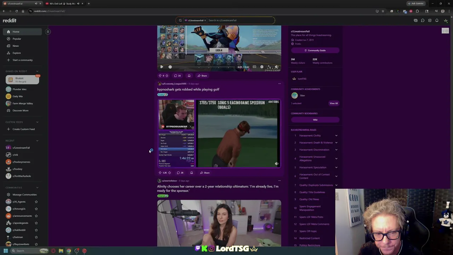Open the Wiki community bookmark
This screenshot has width=453, height=255.
[x=315, y=120]
